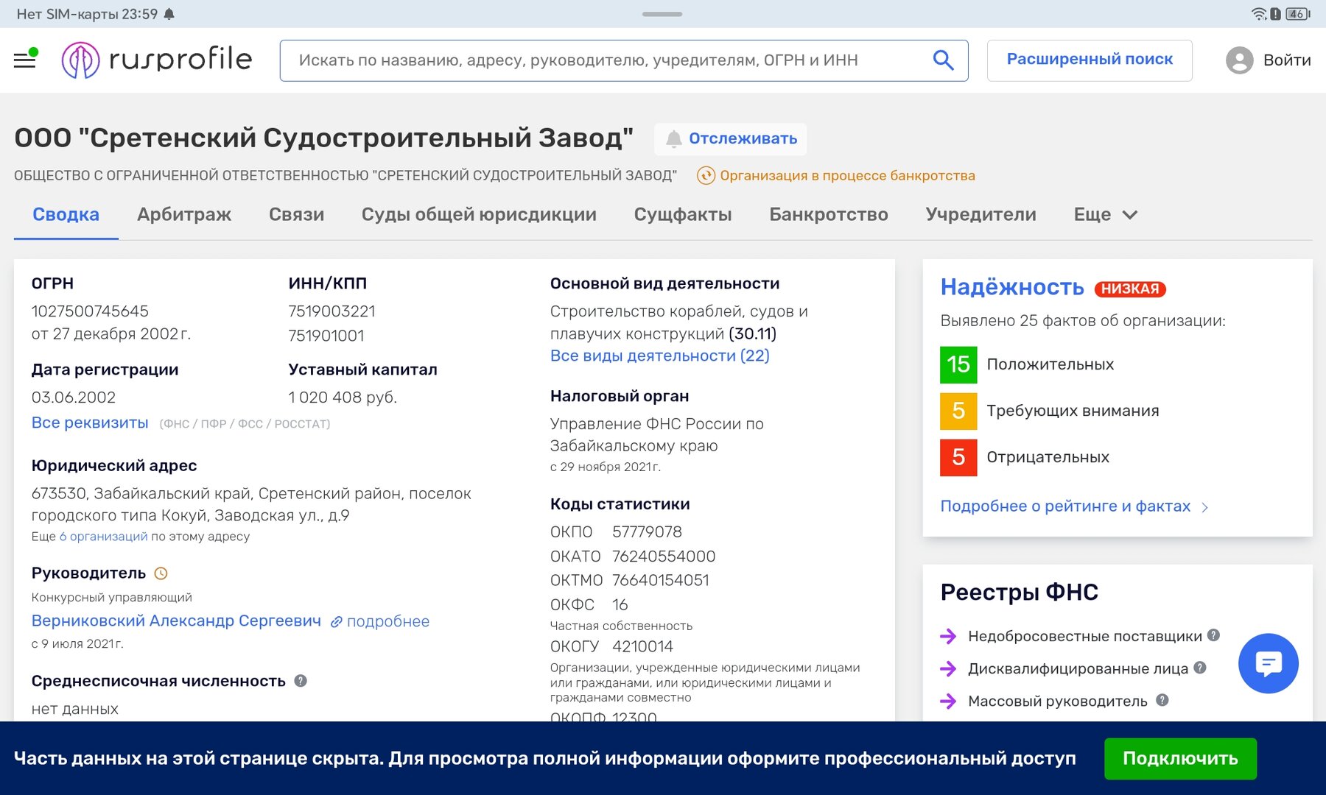Screen dimensions: 1326x795
Task: Click ОКПО value 57779078
Action: coord(647,531)
